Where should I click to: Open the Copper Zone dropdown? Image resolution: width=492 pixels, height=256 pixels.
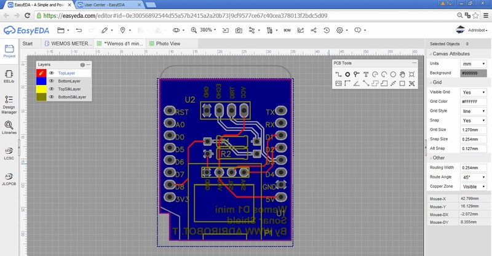click(x=474, y=186)
